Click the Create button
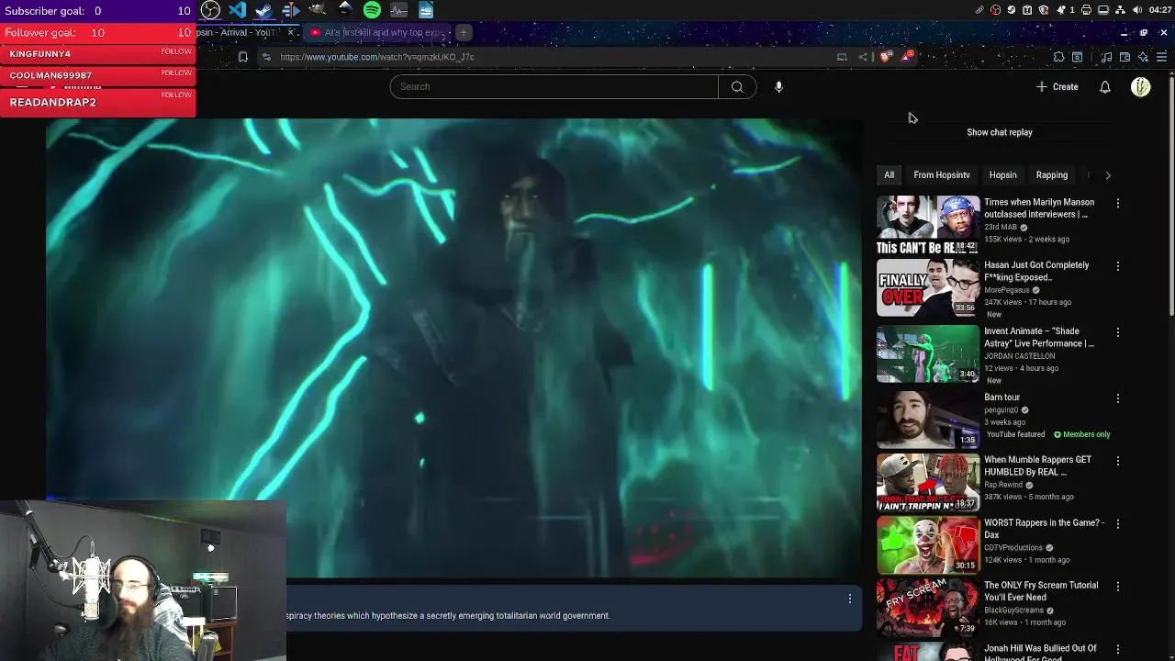This screenshot has height=661, width=1175. pyautogui.click(x=1057, y=86)
